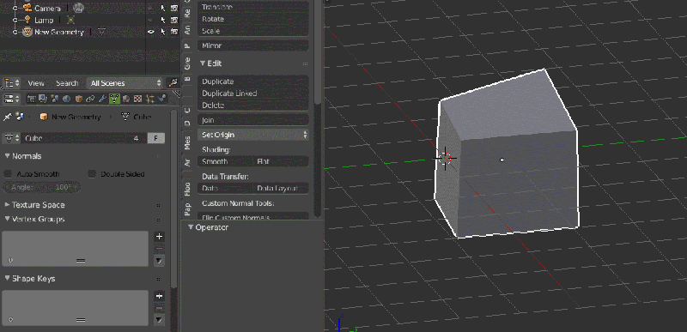The image size is (687, 332).
Task: Click the Delete button
Action: click(x=253, y=105)
